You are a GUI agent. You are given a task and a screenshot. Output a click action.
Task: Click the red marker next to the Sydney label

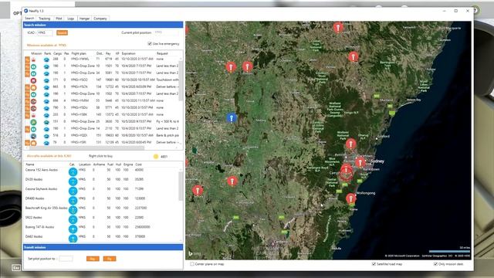[360, 162]
